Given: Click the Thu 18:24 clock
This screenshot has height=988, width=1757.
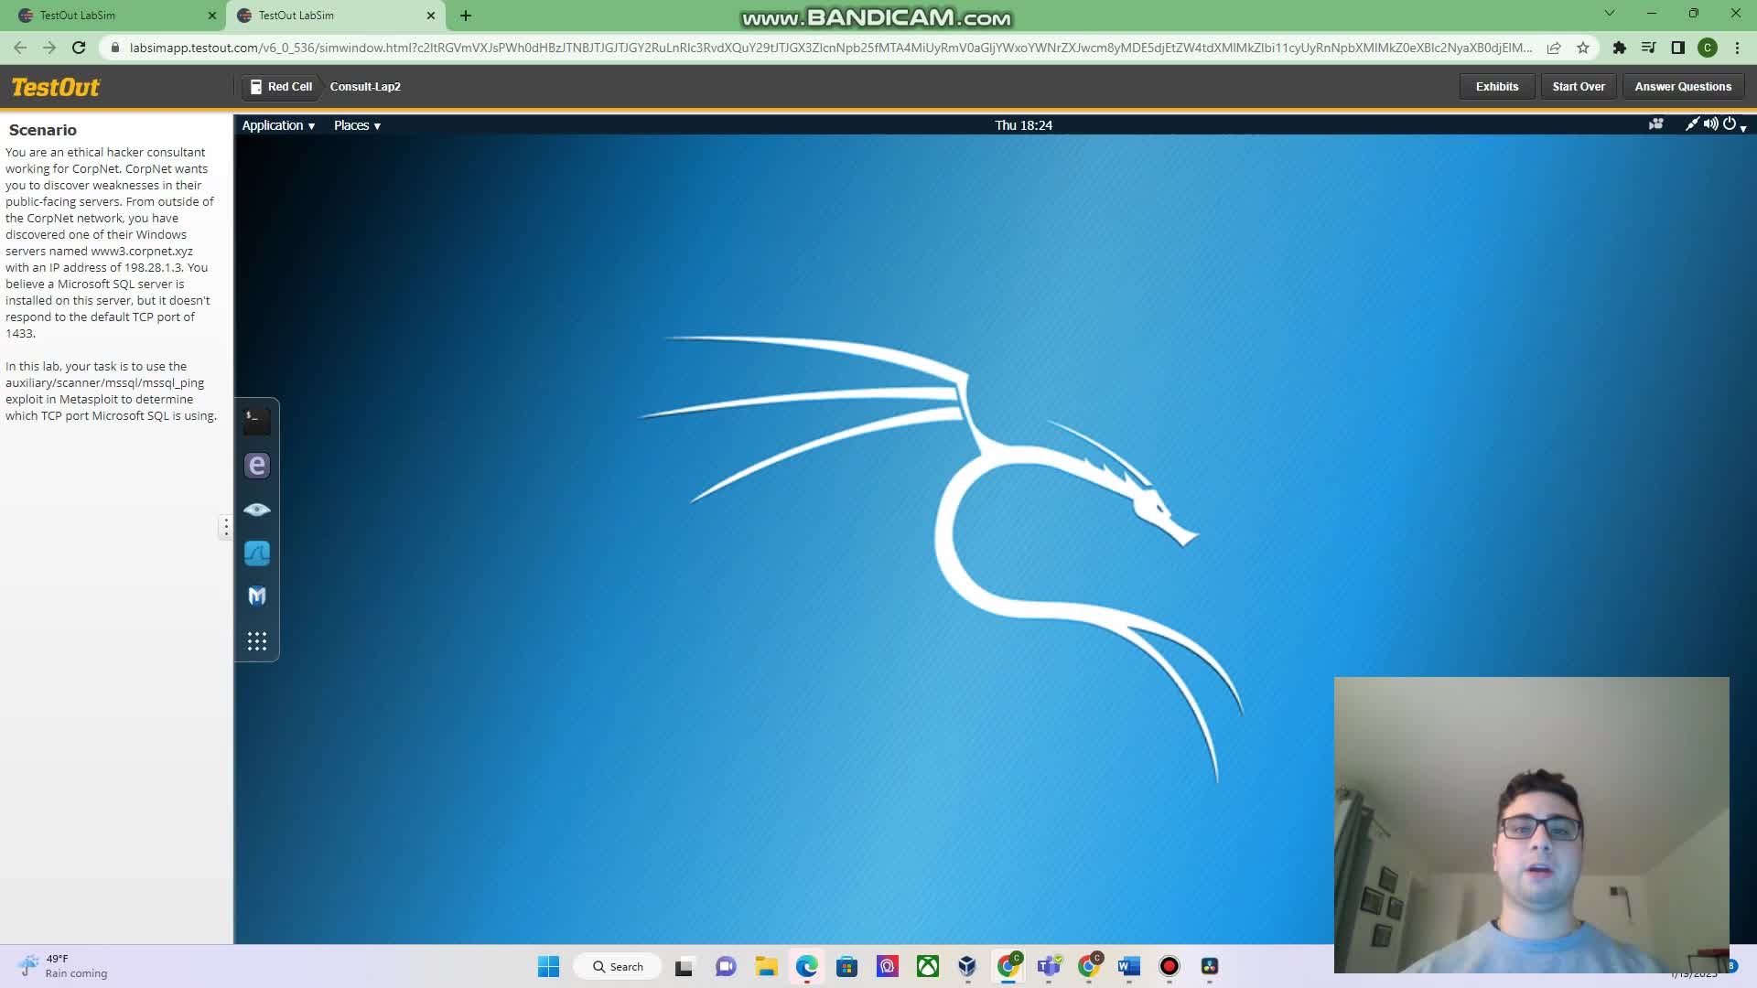Looking at the screenshot, I should pyautogui.click(x=1023, y=125).
